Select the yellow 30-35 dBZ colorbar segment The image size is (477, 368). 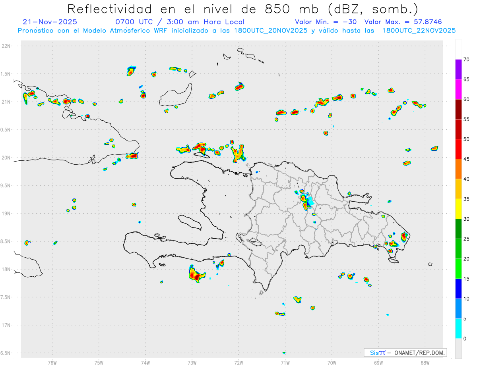pos(459,209)
